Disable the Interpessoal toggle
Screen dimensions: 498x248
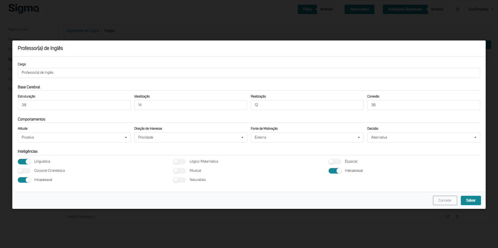tap(335, 171)
